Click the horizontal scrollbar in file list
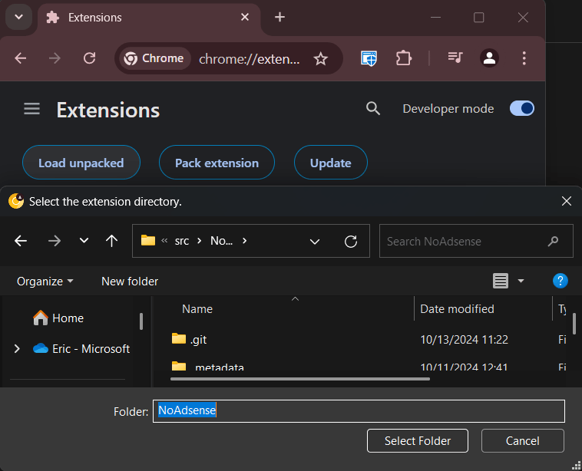Viewport: 582px width, 471px height. click(300, 379)
